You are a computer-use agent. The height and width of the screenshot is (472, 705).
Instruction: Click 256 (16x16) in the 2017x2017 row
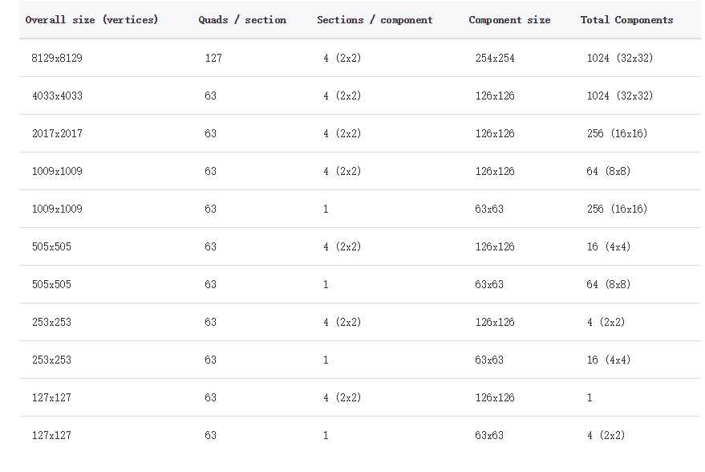point(617,133)
